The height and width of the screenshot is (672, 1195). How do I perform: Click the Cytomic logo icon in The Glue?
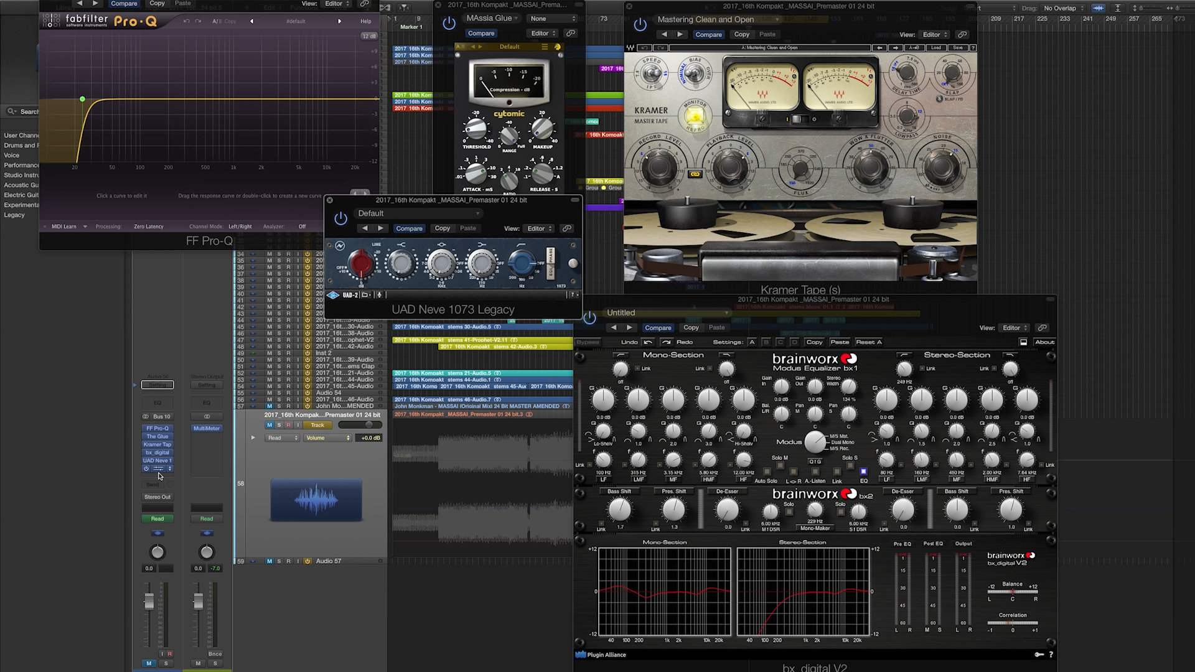[x=557, y=47]
